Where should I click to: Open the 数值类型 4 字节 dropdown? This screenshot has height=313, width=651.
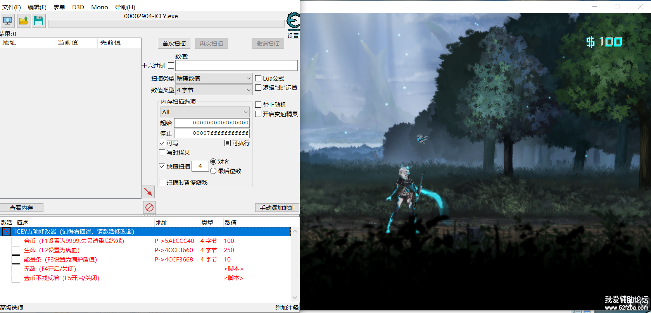[x=214, y=90]
